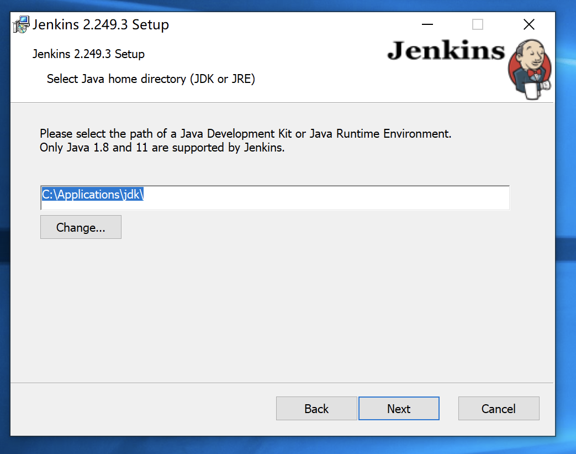Click the disabled maximize button

tap(478, 25)
